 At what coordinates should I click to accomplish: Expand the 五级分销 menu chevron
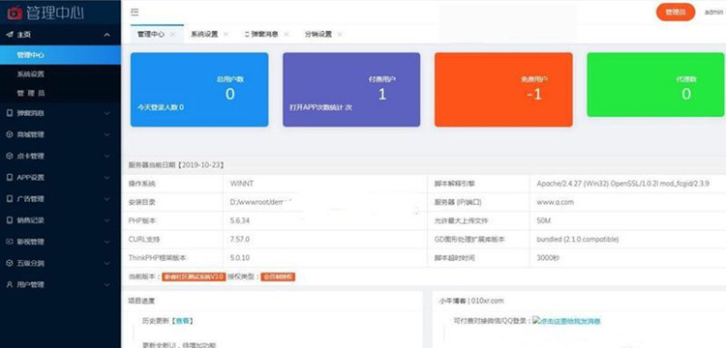pyautogui.click(x=106, y=263)
